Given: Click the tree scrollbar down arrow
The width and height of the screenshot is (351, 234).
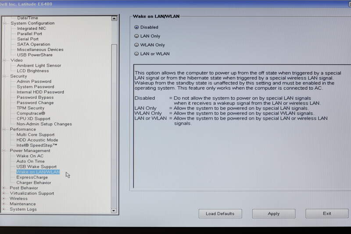Looking at the screenshot, I should [x=114, y=210].
